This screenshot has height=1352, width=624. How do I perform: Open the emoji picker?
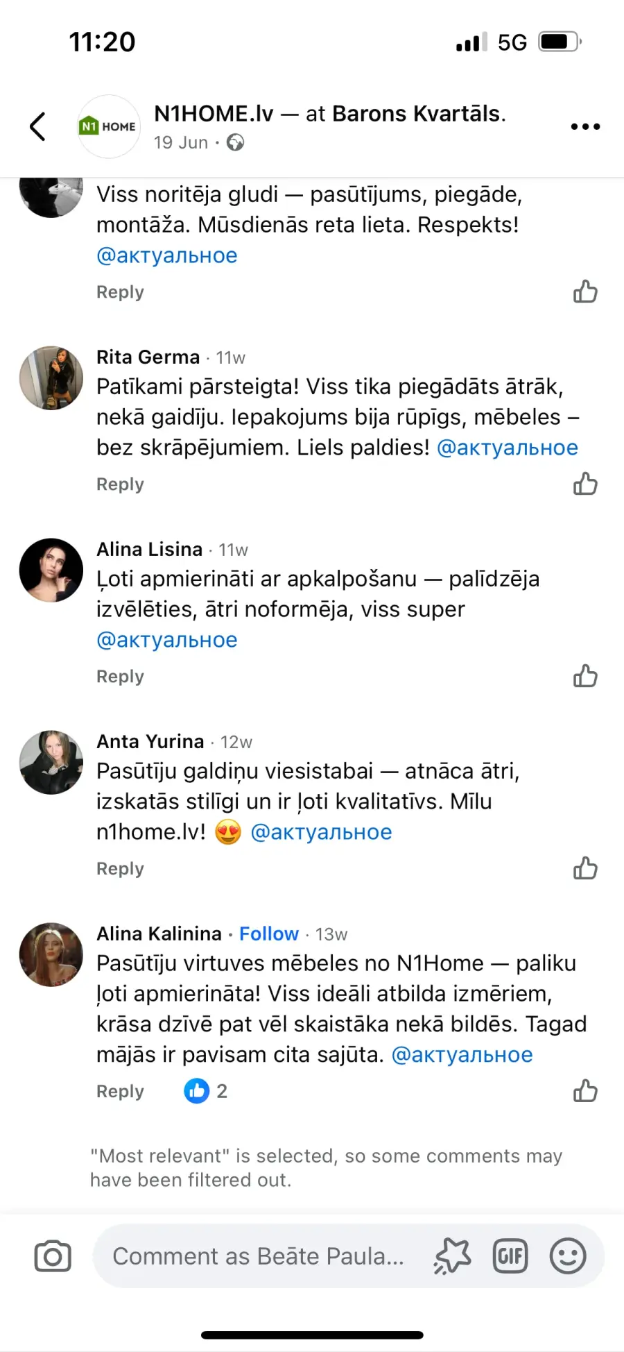pyautogui.click(x=568, y=1256)
